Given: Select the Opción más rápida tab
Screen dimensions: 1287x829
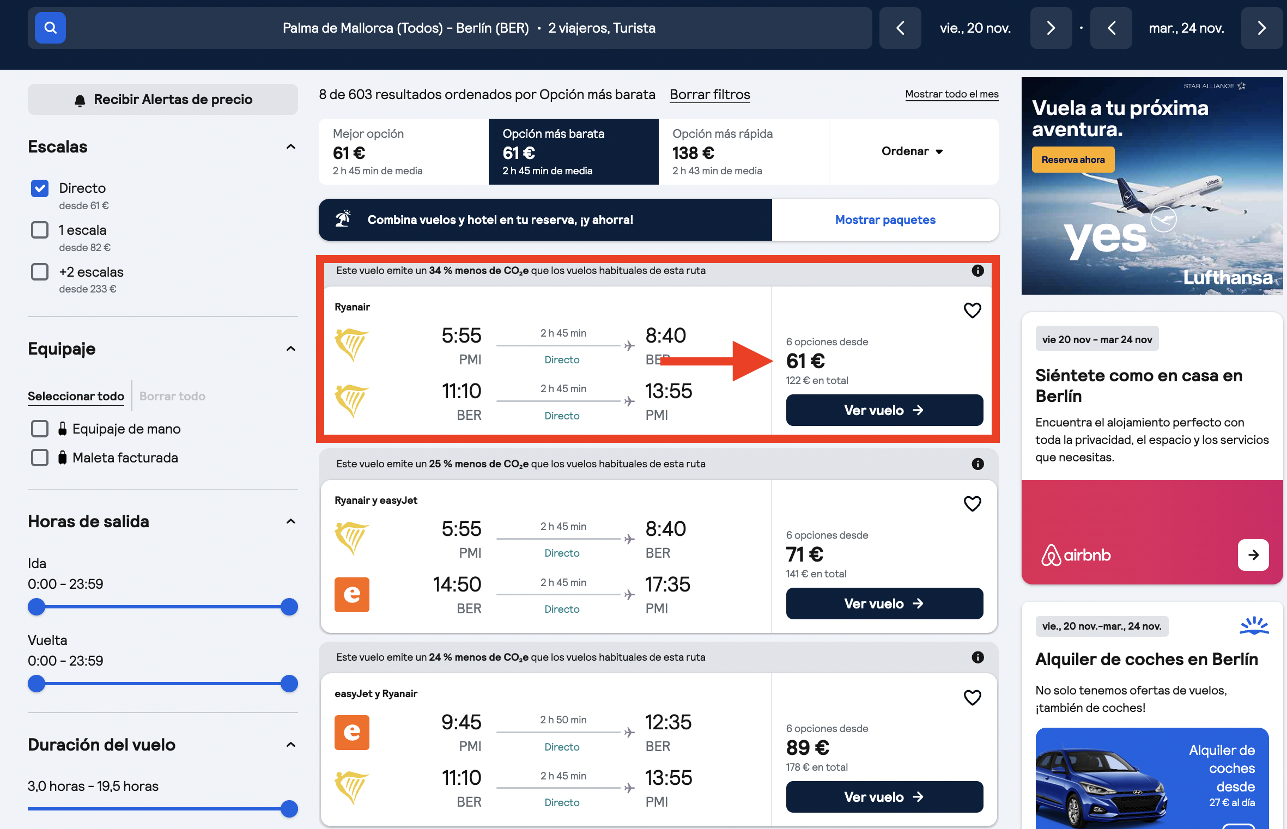Looking at the screenshot, I should tap(744, 151).
